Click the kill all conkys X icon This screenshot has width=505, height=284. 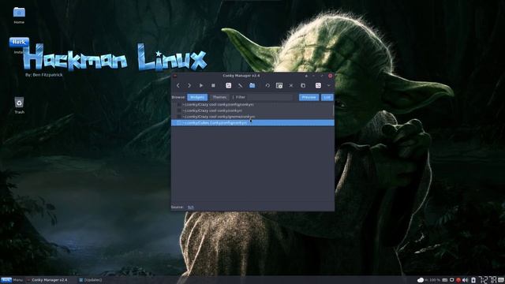291,86
